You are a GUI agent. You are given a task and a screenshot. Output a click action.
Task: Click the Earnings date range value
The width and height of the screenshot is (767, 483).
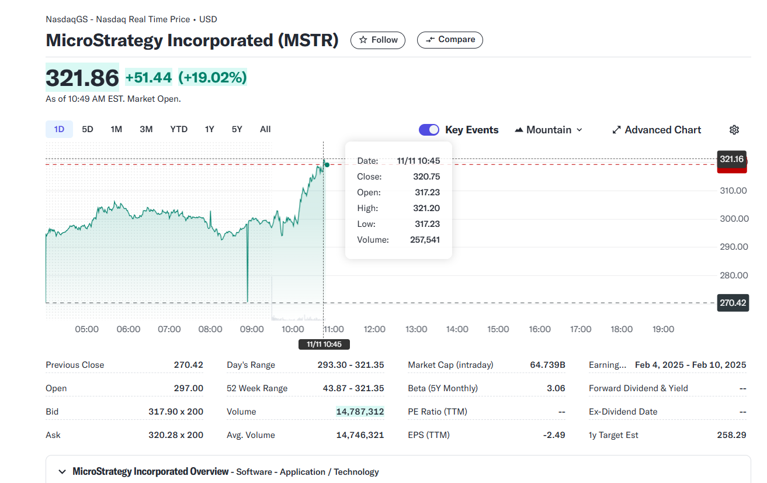(x=690, y=365)
